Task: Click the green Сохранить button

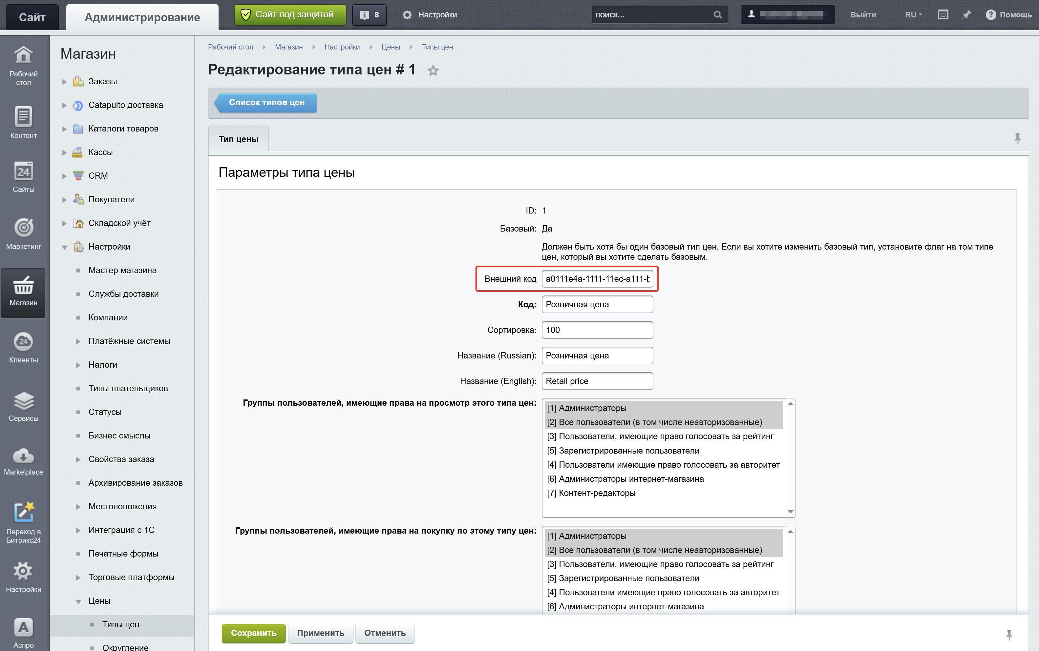Action: point(253,633)
